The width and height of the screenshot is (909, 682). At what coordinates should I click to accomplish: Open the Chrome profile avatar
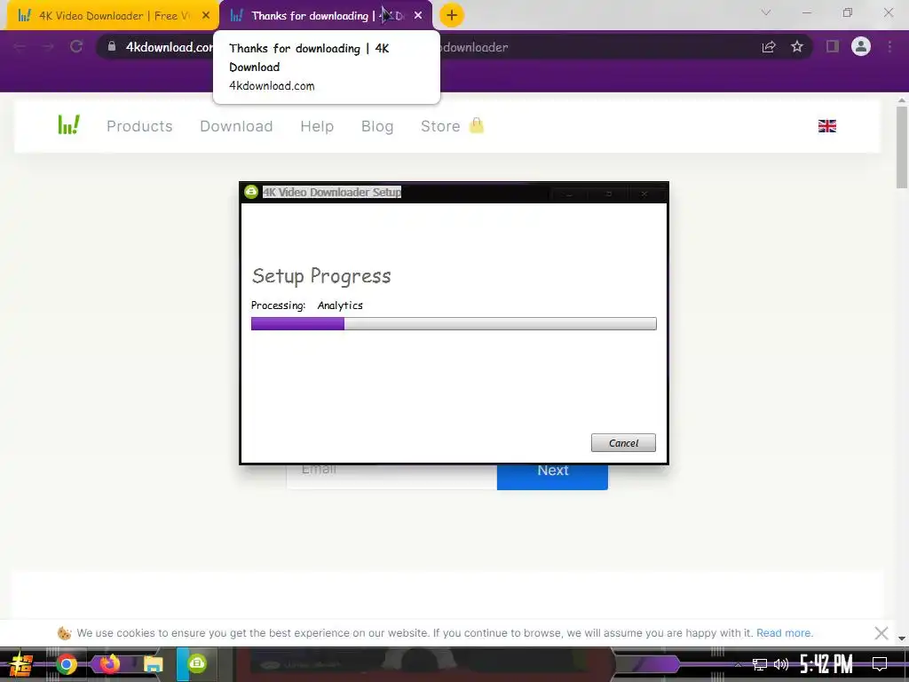coord(861,46)
